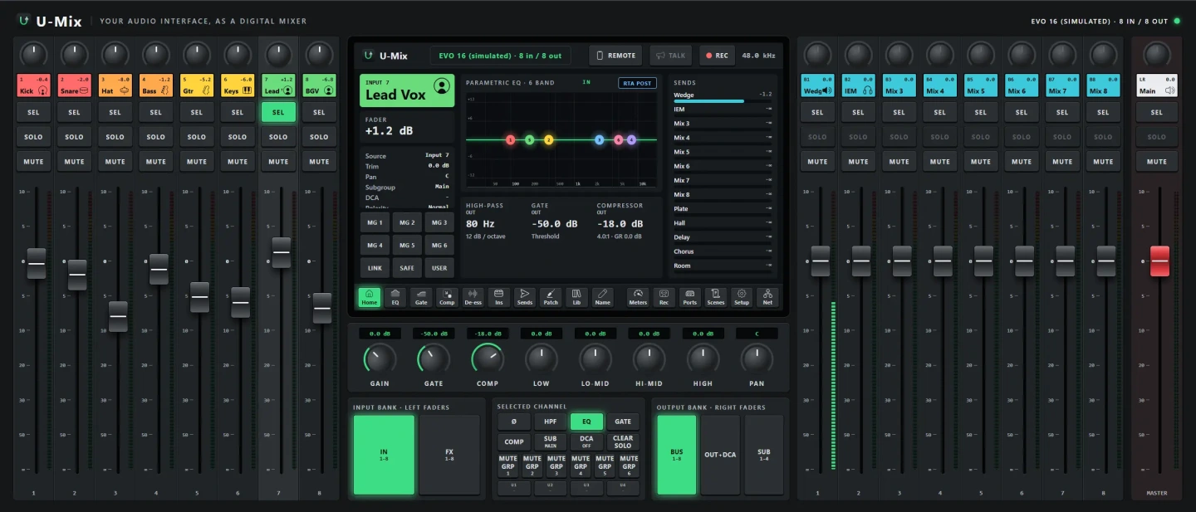Toggle HPF on selected channel
1196x512 pixels.
click(x=550, y=422)
